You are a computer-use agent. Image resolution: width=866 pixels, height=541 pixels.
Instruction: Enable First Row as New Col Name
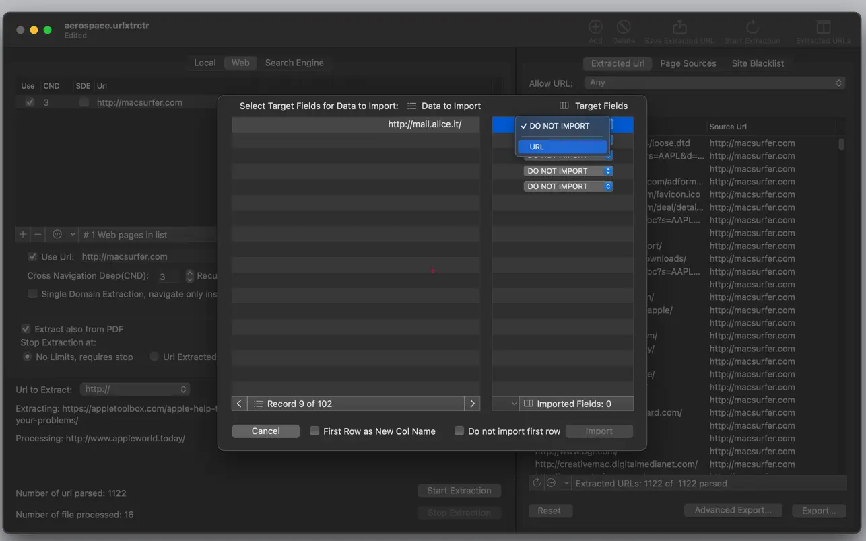coord(314,431)
